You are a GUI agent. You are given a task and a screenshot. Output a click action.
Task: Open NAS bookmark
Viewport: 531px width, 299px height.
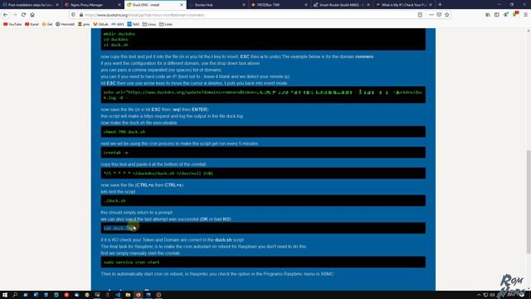click(133, 24)
